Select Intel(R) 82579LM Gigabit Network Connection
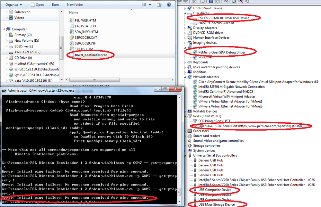This screenshot has width=321, height=207. click(x=231, y=87)
